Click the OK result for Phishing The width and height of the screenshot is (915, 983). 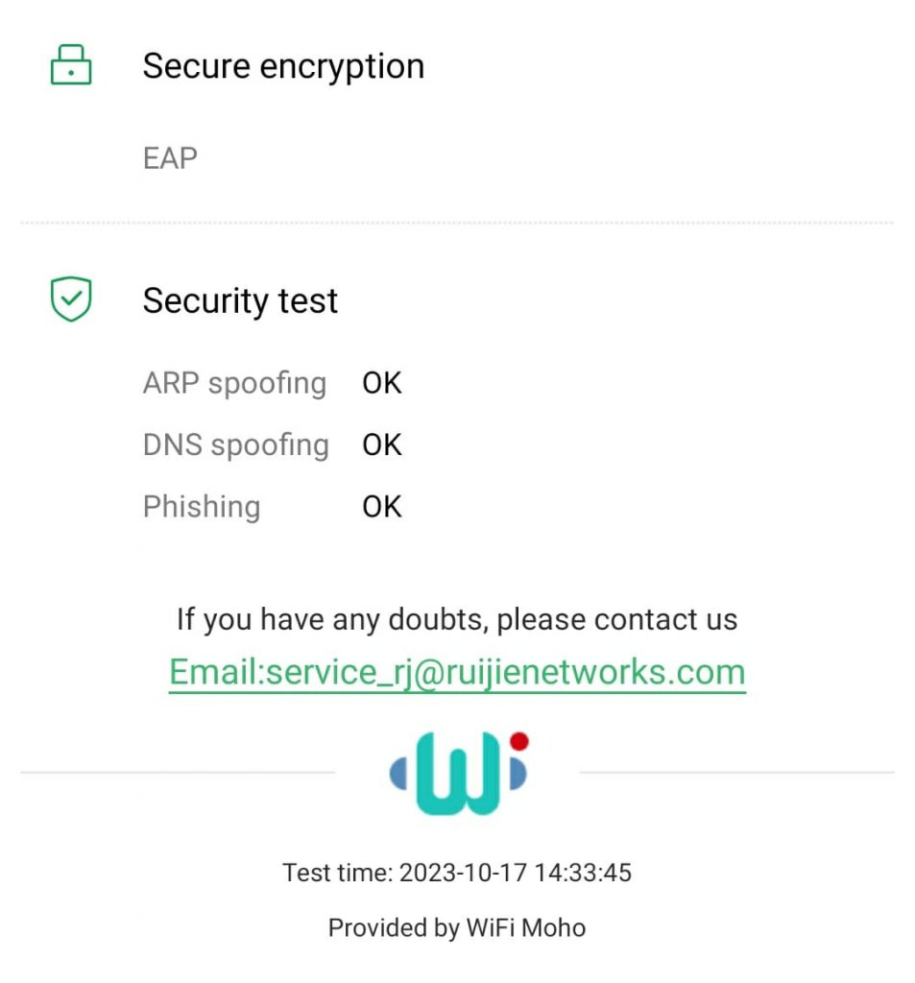point(381,506)
